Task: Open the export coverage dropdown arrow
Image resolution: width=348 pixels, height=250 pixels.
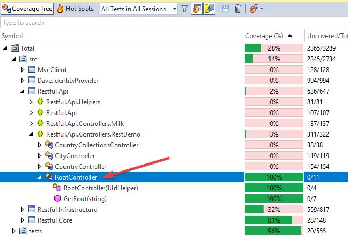Action: (x=262, y=9)
